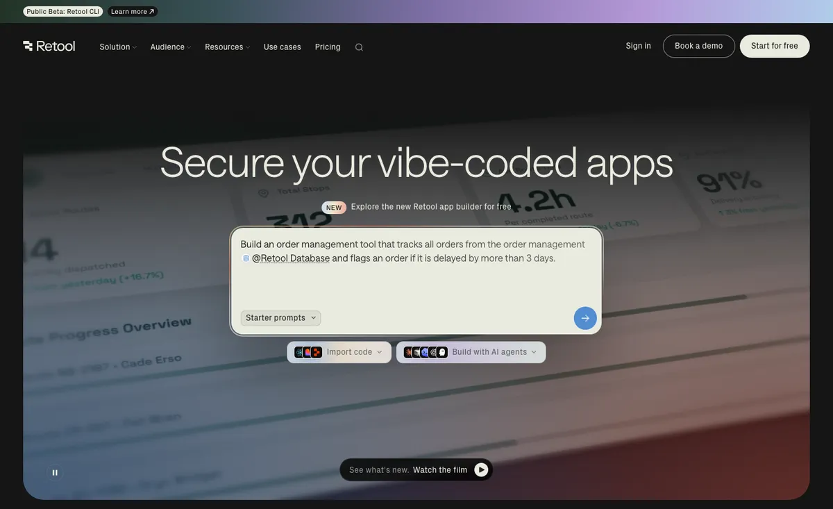This screenshot has height=509, width=833.
Task: Click Sign in
Action: coord(639,46)
